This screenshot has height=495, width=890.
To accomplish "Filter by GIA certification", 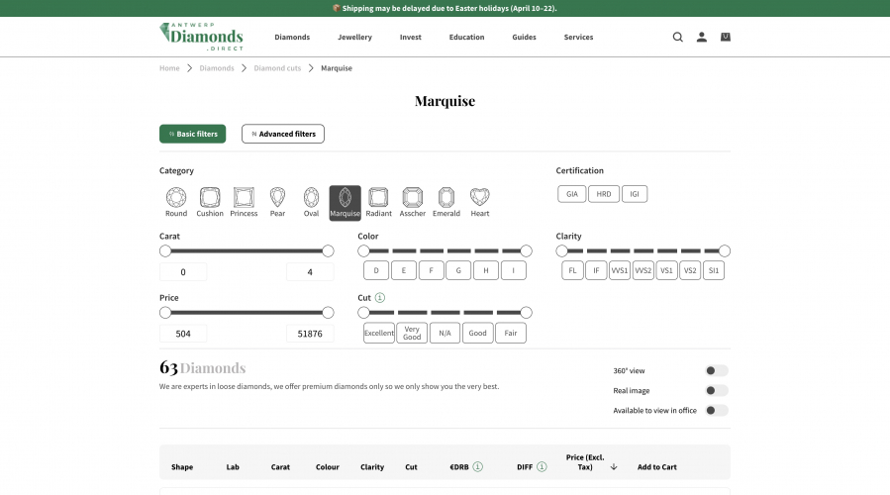I will [x=571, y=194].
